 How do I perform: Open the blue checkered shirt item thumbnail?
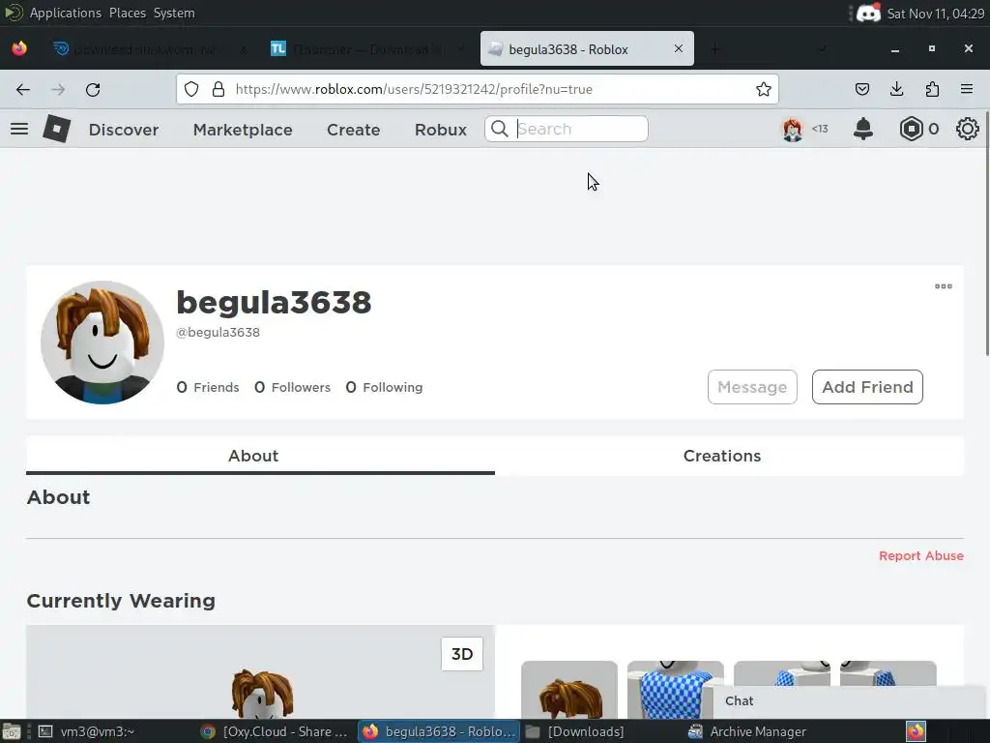pos(675,689)
